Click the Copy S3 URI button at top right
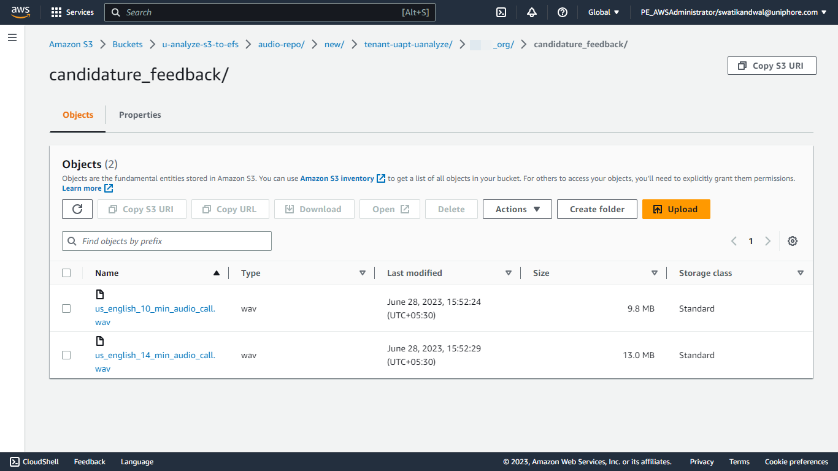The image size is (838, 471). coord(772,66)
